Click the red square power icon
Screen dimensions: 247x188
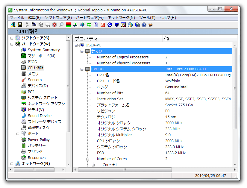click(x=103, y=25)
